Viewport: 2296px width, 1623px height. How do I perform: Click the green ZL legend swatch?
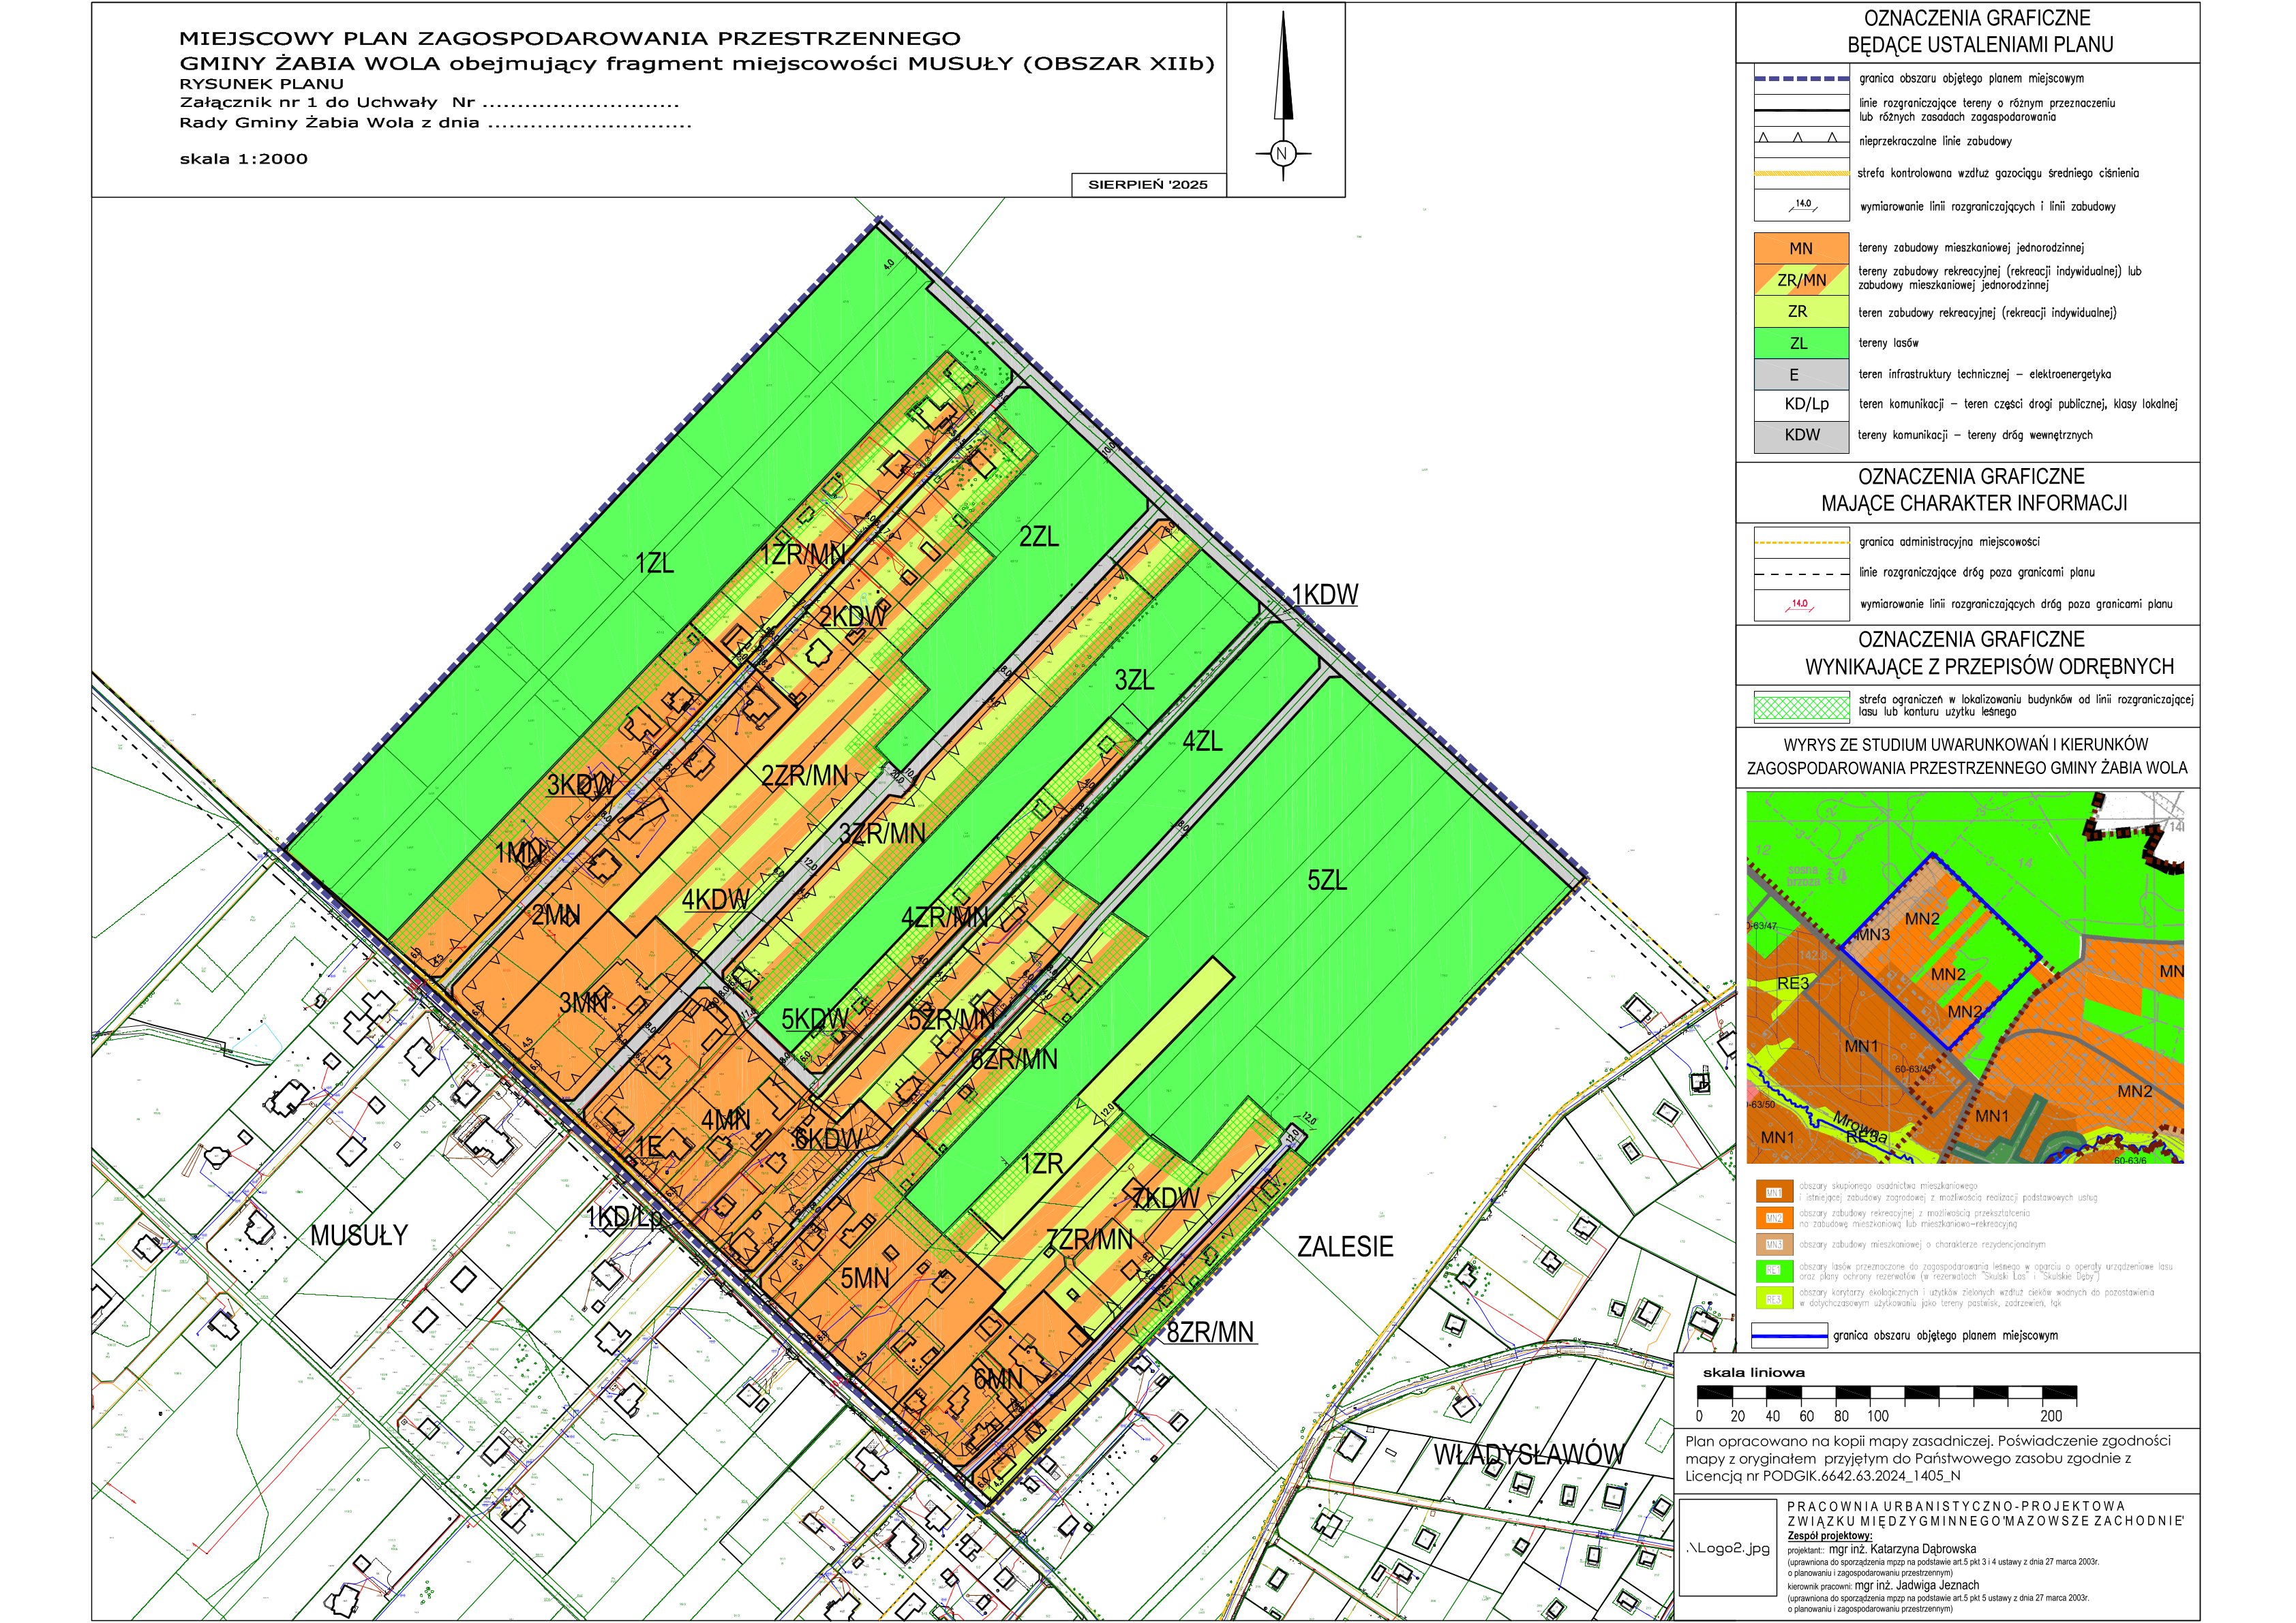coord(1801,343)
